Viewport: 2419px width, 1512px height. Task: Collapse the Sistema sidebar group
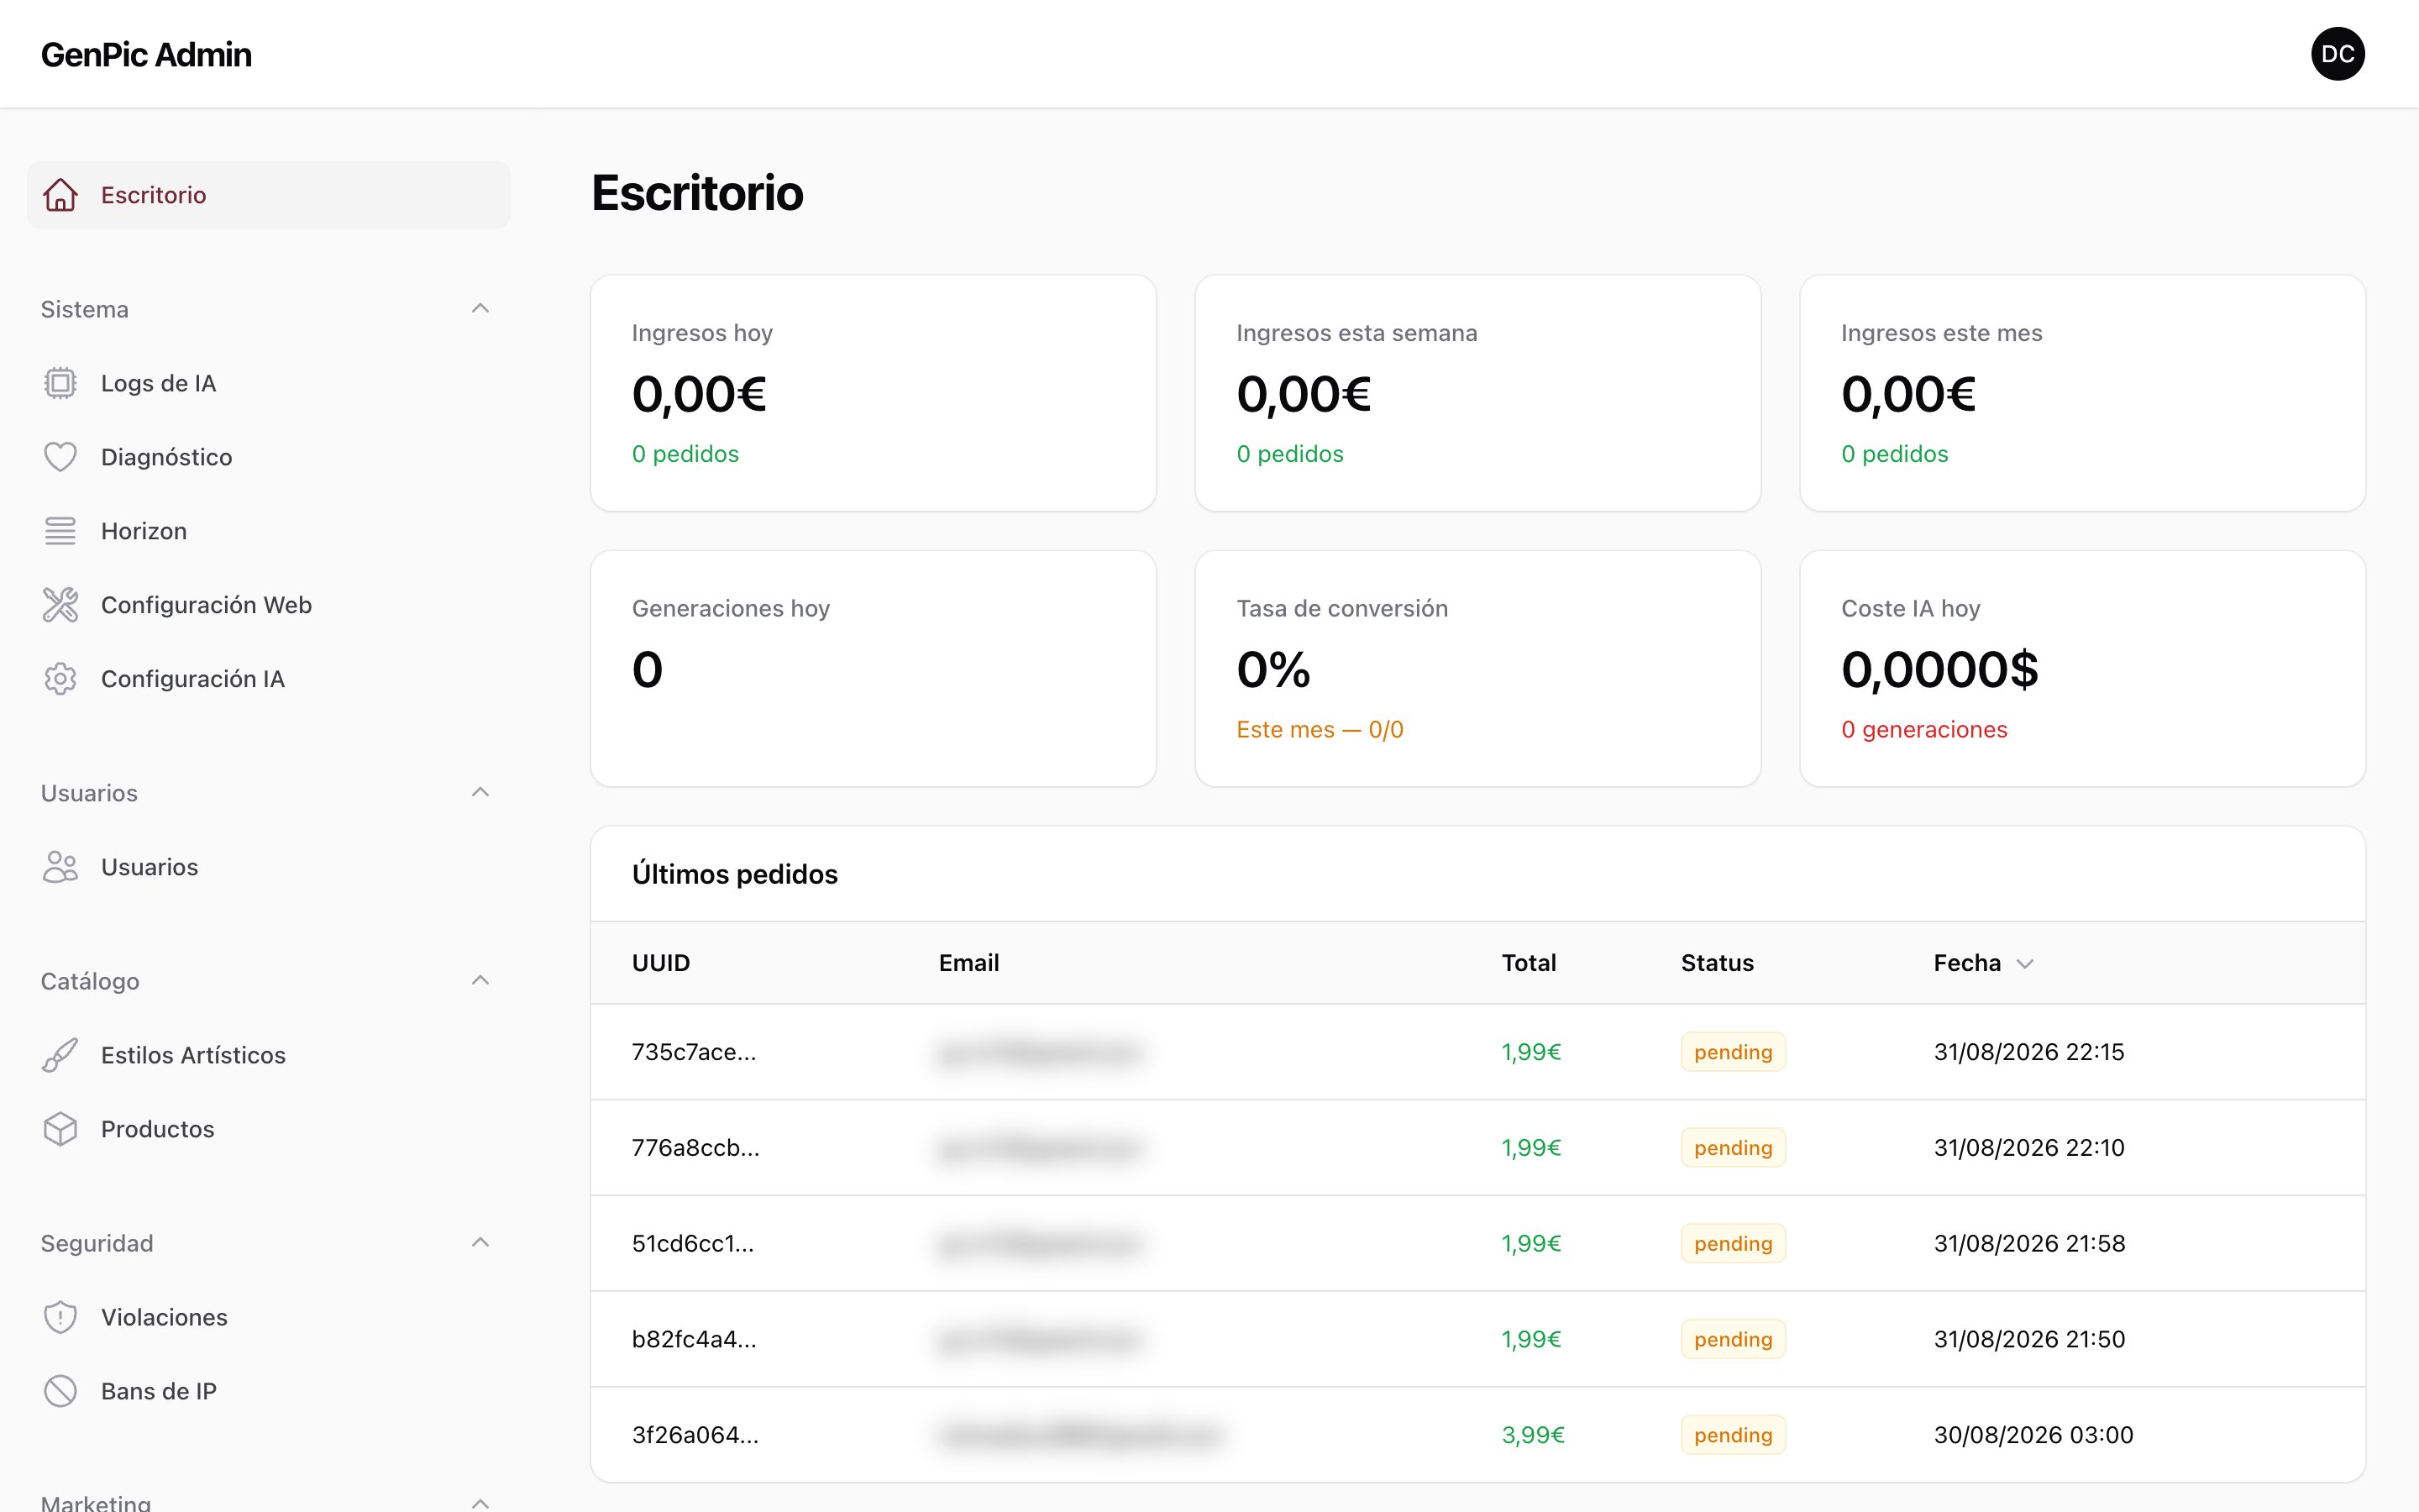pos(480,309)
